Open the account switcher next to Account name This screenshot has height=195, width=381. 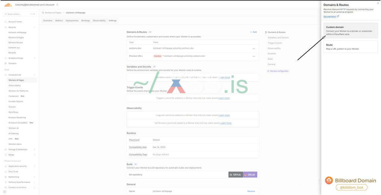tap(57, 5)
